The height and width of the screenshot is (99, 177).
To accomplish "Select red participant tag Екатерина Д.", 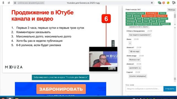I will pyautogui.click(x=161, y=16).
